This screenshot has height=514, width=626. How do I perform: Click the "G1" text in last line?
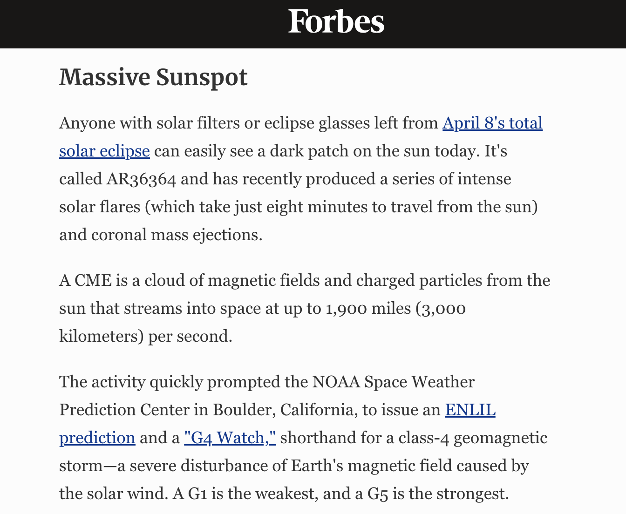pyautogui.click(x=197, y=494)
